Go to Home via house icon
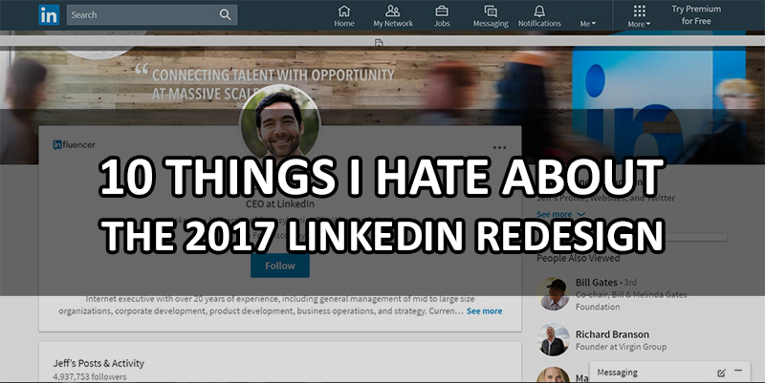The width and height of the screenshot is (765, 383). [x=344, y=11]
